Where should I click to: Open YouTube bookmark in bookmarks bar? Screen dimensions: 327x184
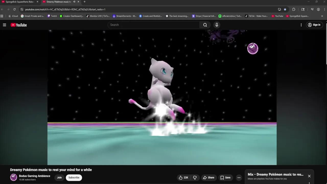pyautogui.click(x=277, y=16)
